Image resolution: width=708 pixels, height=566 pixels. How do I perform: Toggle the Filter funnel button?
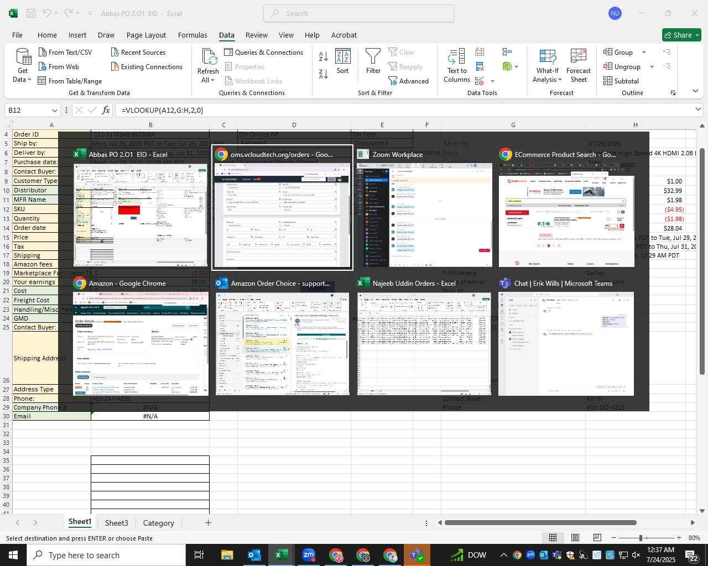point(373,61)
